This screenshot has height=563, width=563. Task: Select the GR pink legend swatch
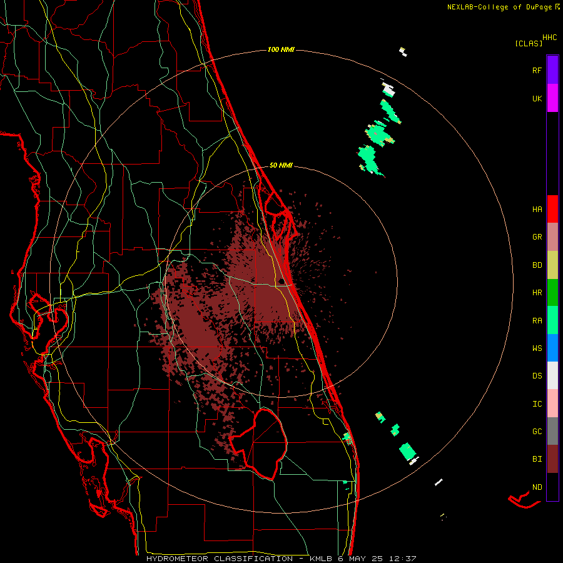[x=552, y=237]
